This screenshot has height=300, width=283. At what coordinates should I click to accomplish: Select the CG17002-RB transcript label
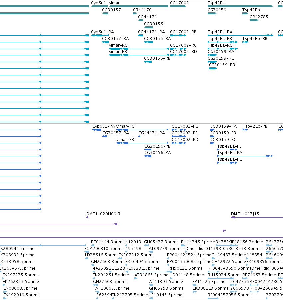click(x=183, y=32)
